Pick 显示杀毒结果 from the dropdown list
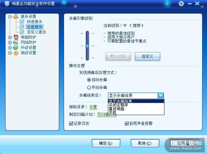This screenshot has width=207, height=154. point(136,101)
